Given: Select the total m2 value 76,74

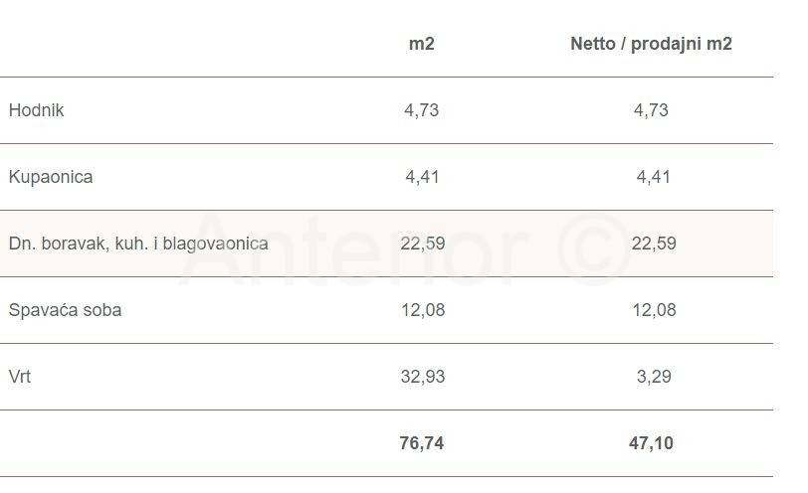Looking at the screenshot, I should (x=421, y=443).
